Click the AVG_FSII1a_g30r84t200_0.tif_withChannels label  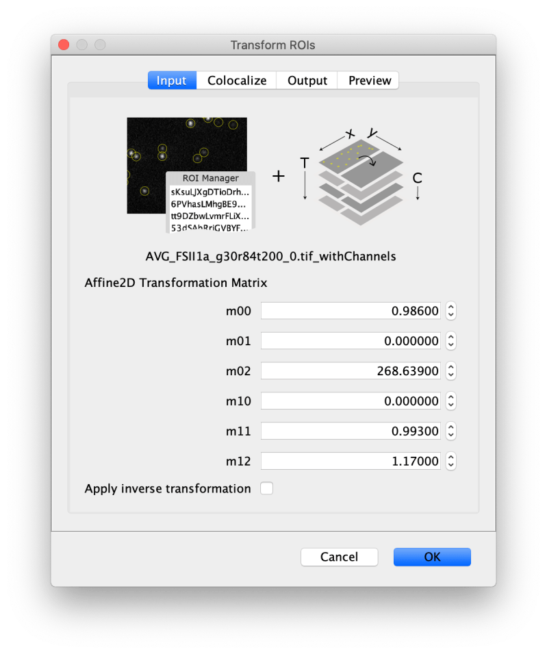(270, 256)
